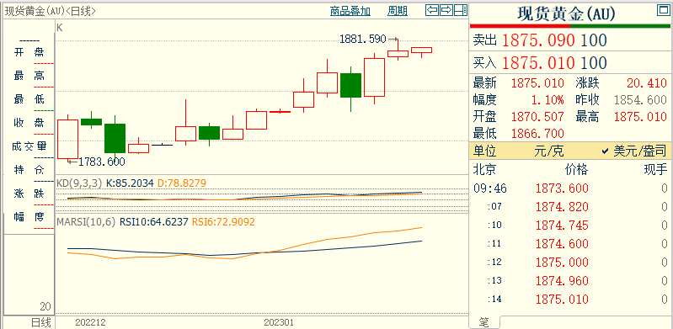Click the left arrow navigation icon
This screenshot has height=329, width=673.
click(432, 10)
